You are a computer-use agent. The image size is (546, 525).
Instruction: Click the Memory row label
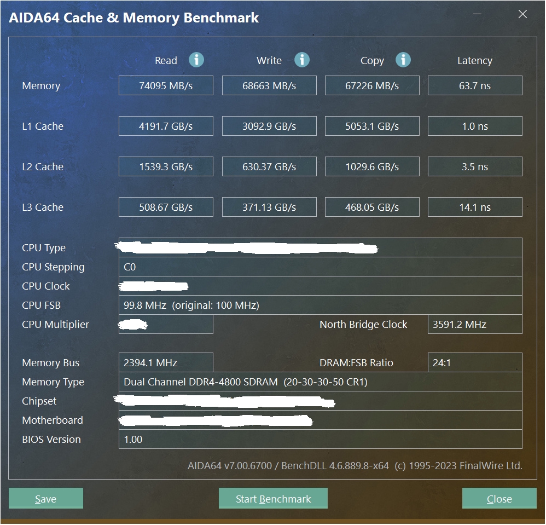coord(41,86)
